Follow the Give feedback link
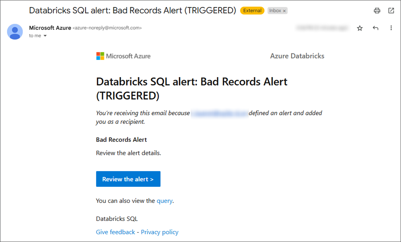Image resolution: width=401 pixels, height=242 pixels. 115,232
